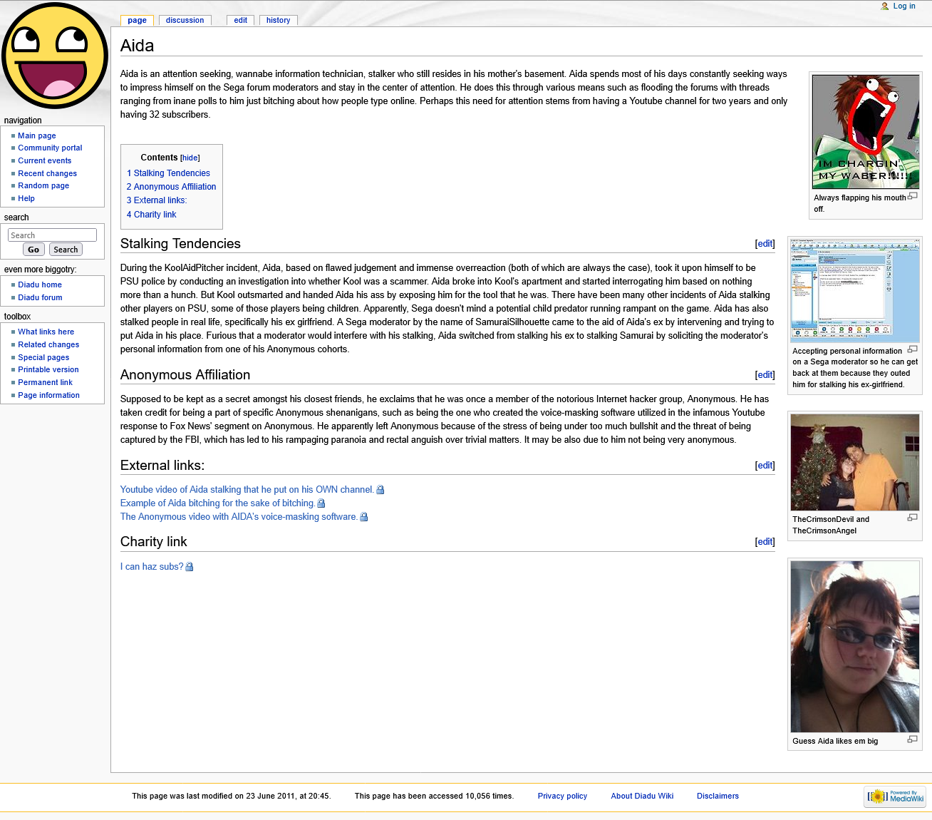
Task: Open Diadu home link
Action: 40,285
